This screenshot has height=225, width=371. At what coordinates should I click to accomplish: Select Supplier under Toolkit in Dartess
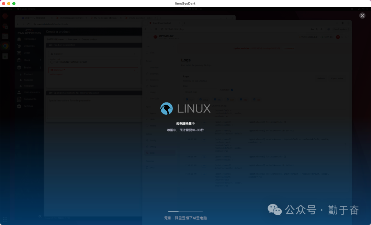click(x=29, y=80)
